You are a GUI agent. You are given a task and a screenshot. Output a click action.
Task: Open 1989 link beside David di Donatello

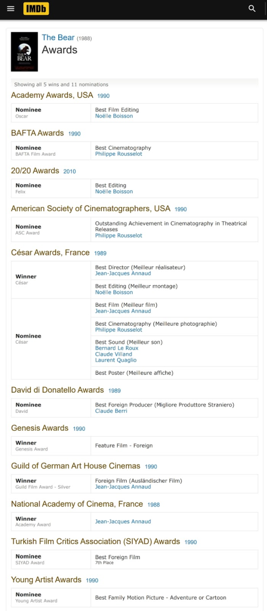click(x=115, y=391)
